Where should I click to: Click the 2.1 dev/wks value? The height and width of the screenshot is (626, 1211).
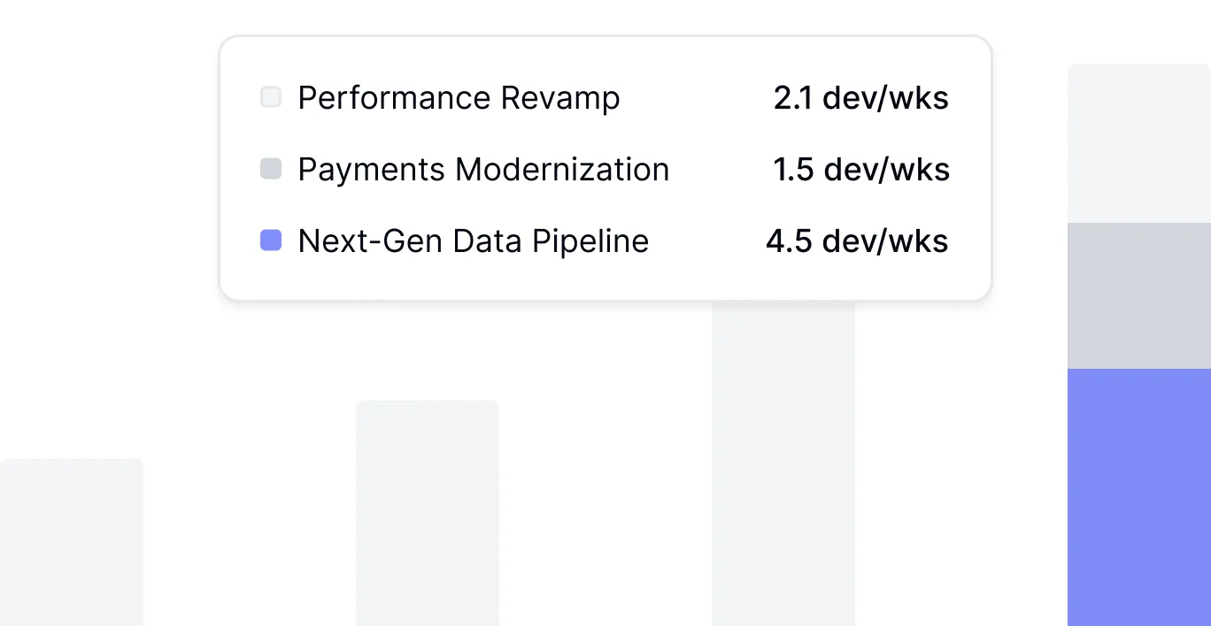860,97
